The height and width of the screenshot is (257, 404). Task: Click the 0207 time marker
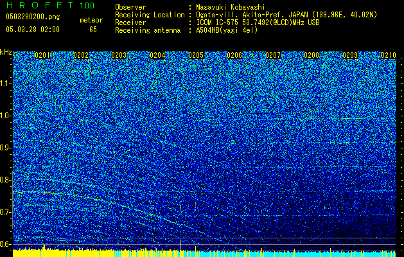(273, 55)
